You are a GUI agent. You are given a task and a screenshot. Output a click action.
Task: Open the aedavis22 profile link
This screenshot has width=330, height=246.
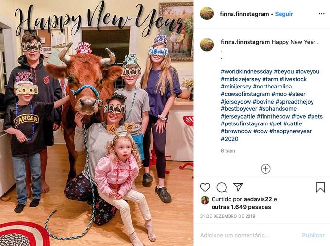click(258, 199)
